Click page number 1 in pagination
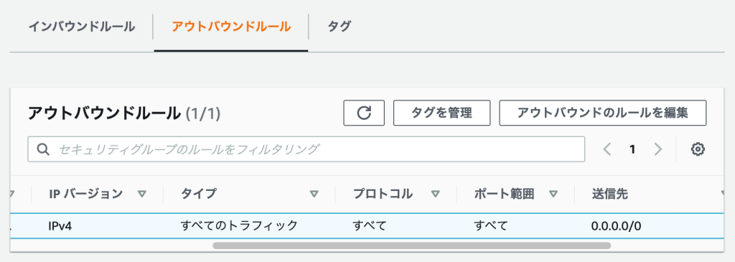This screenshot has width=735, height=262. 632,149
